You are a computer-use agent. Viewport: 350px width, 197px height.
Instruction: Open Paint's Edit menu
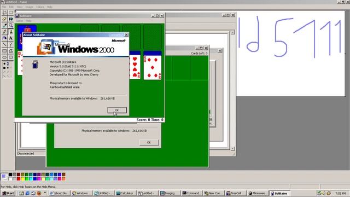point(11,7)
